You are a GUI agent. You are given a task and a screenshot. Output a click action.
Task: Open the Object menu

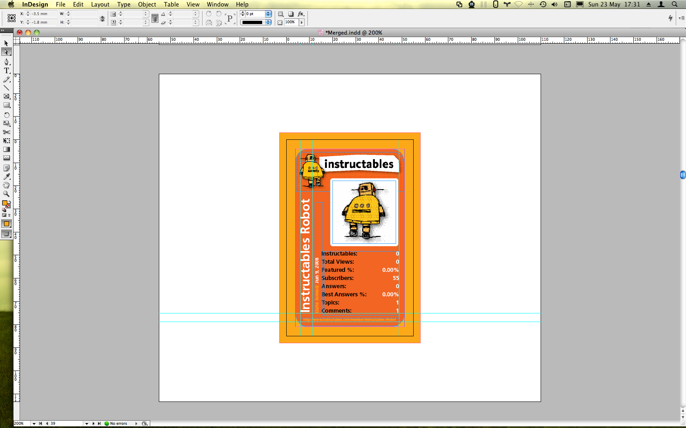147,4
